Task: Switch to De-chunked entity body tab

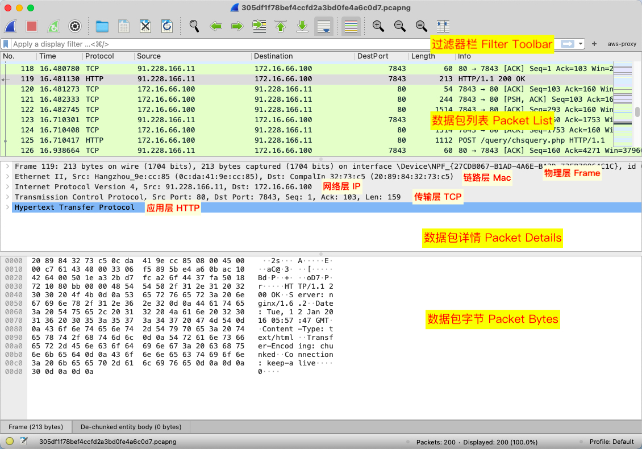Action: point(131,427)
